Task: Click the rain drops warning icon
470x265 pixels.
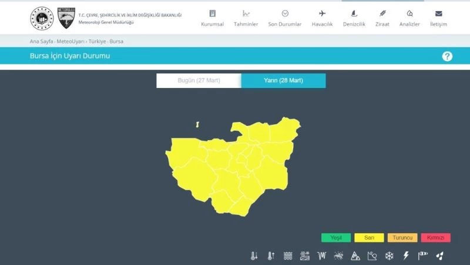Action: point(439,256)
